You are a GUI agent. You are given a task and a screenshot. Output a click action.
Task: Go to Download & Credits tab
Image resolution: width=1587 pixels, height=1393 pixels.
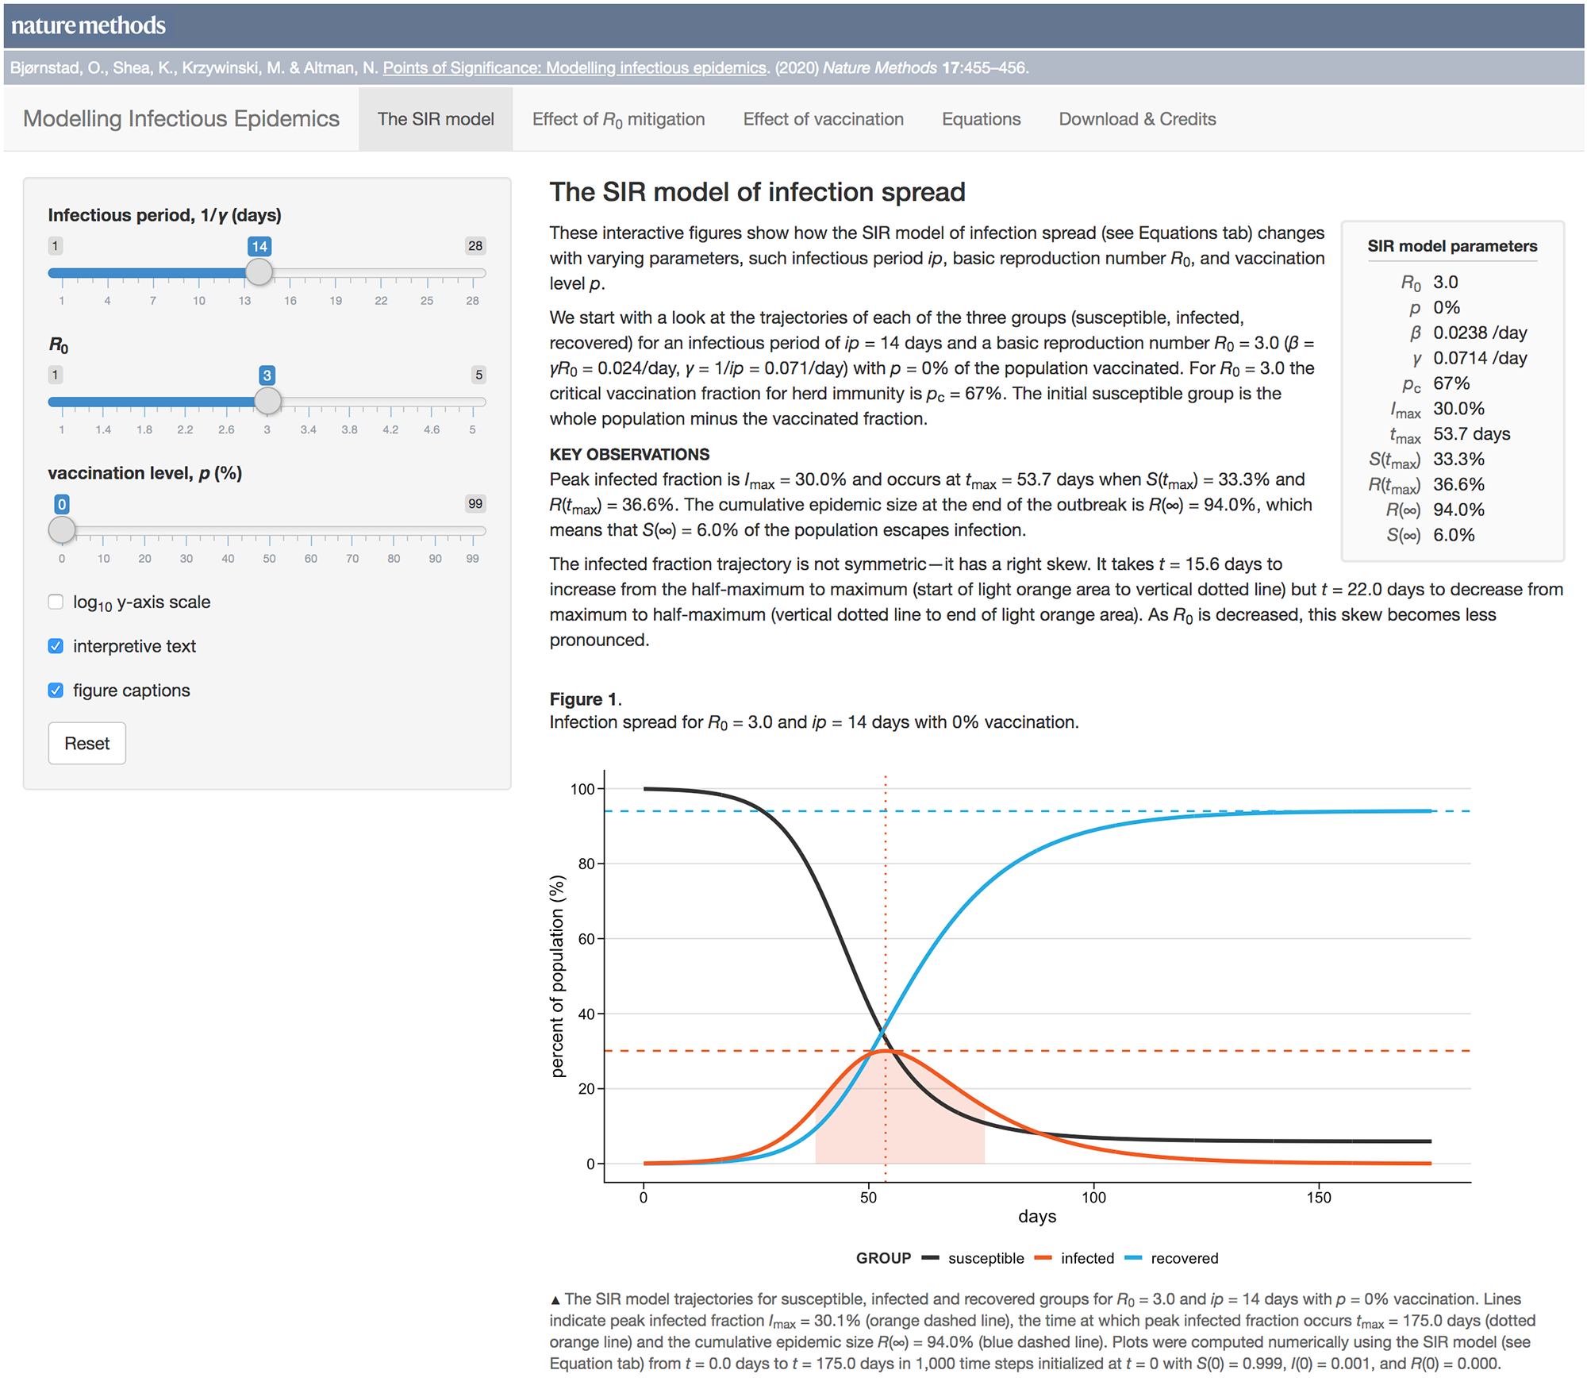coord(1137,119)
